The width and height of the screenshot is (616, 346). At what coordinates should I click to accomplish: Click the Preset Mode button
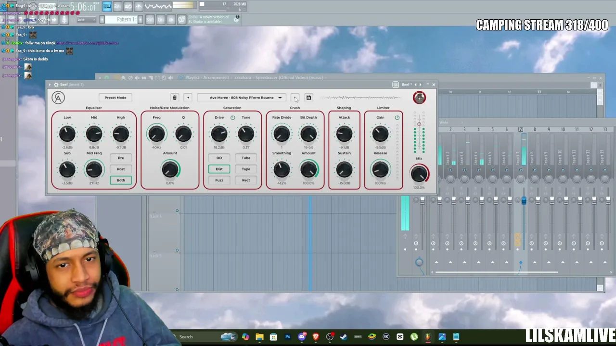click(x=115, y=98)
